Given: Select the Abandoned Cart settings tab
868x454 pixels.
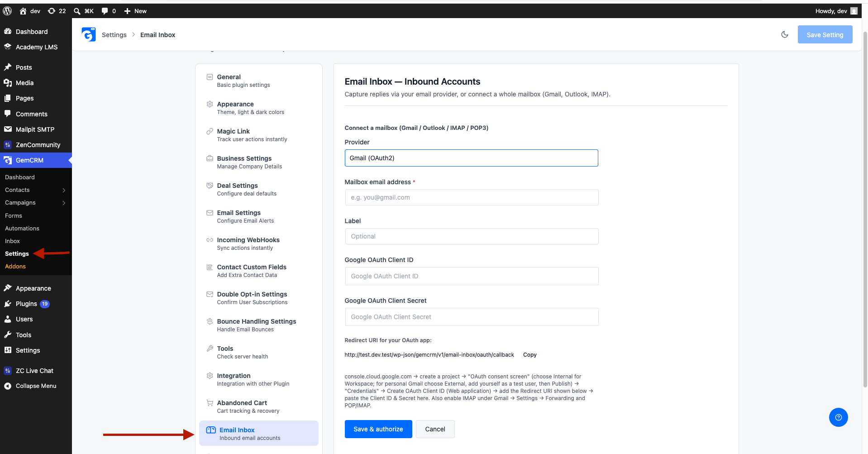Looking at the screenshot, I should [259, 406].
